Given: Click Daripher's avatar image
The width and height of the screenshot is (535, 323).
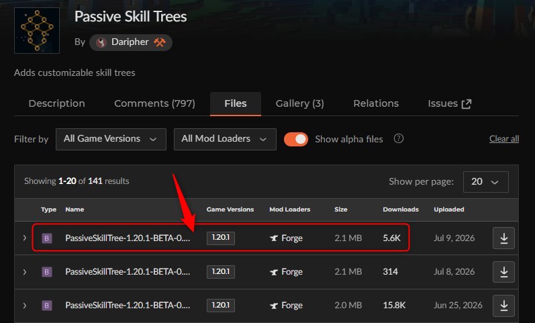Looking at the screenshot, I should [x=101, y=42].
